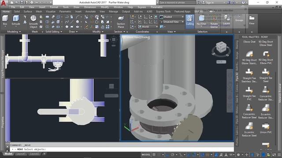Screen dimensions: 282x158
Task: Open the Shaded visual style dropdown
Action: tap(172, 17)
